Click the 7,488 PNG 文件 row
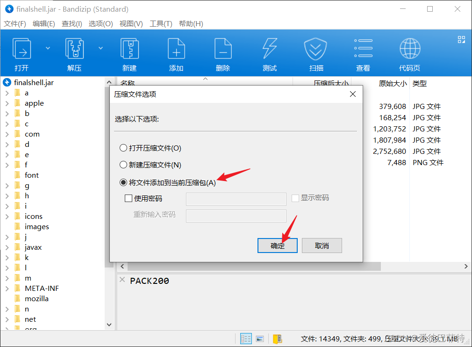The height and width of the screenshot is (347, 472). point(415,163)
